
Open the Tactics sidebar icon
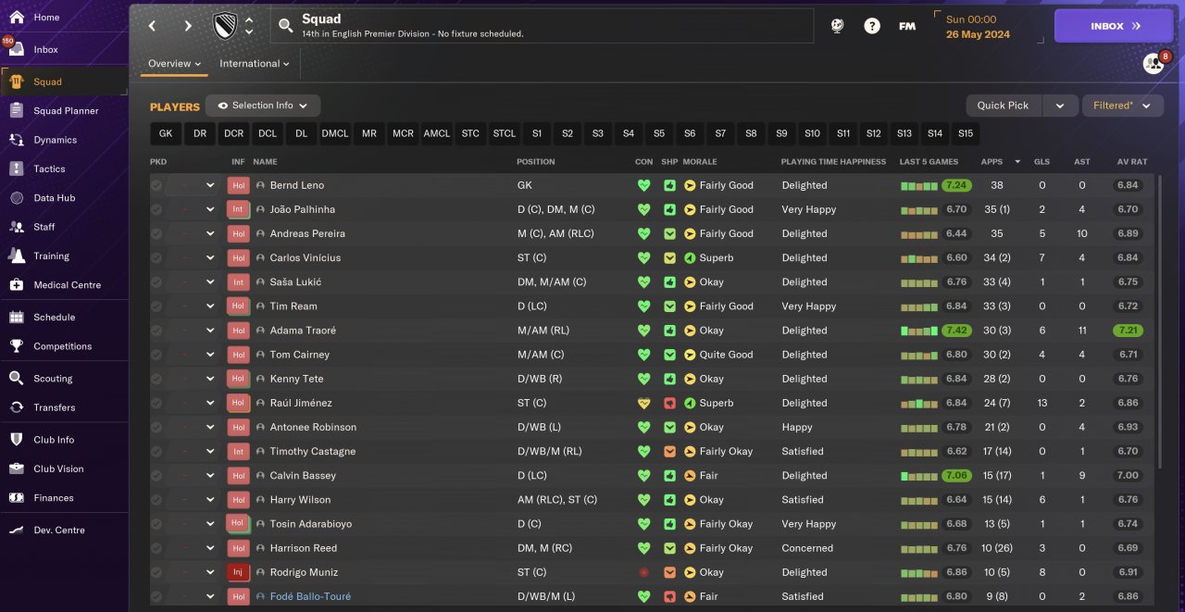pyautogui.click(x=17, y=169)
